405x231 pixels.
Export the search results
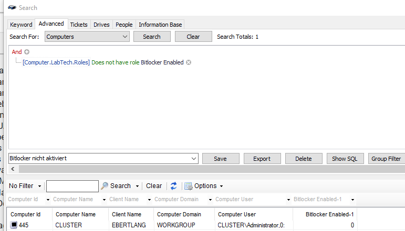(x=262, y=159)
